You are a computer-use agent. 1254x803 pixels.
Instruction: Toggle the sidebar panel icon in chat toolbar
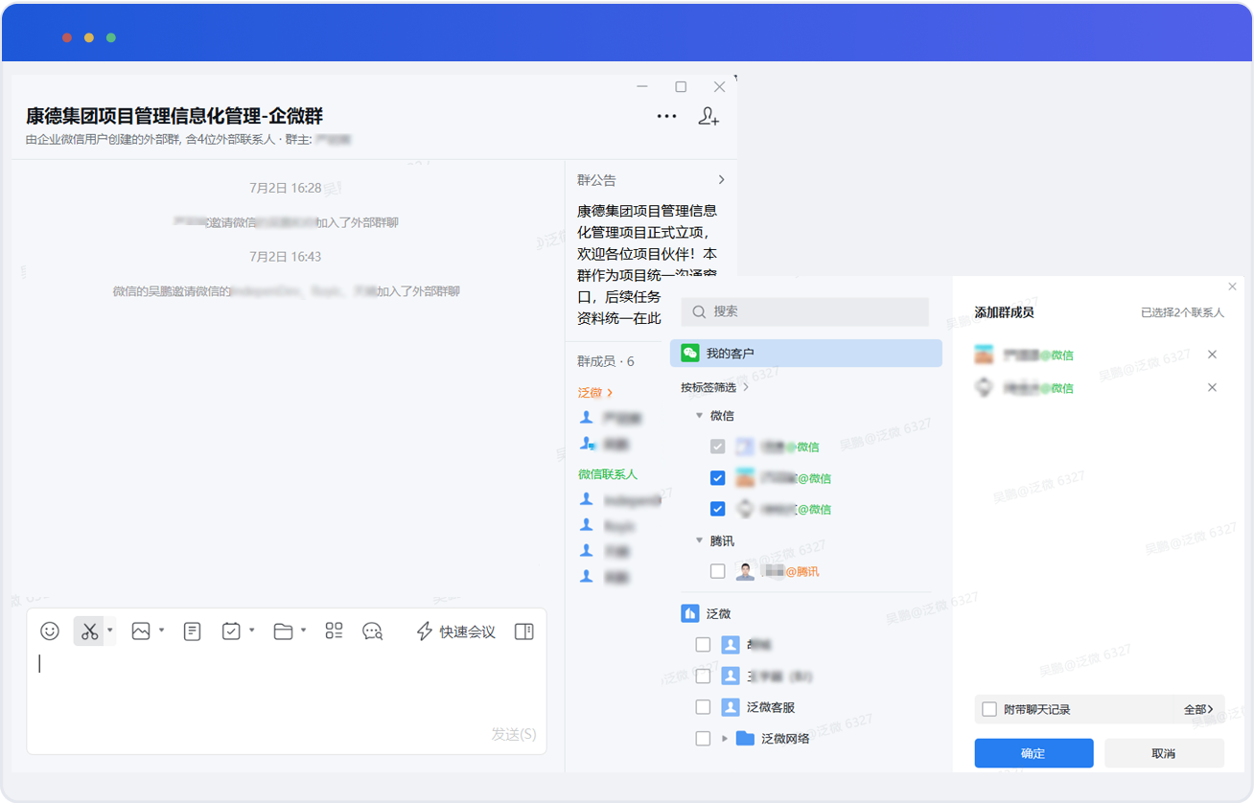click(523, 631)
